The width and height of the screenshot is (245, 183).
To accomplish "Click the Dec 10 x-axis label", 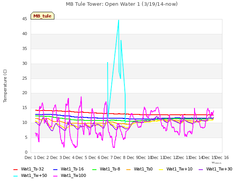I will [145, 157].
